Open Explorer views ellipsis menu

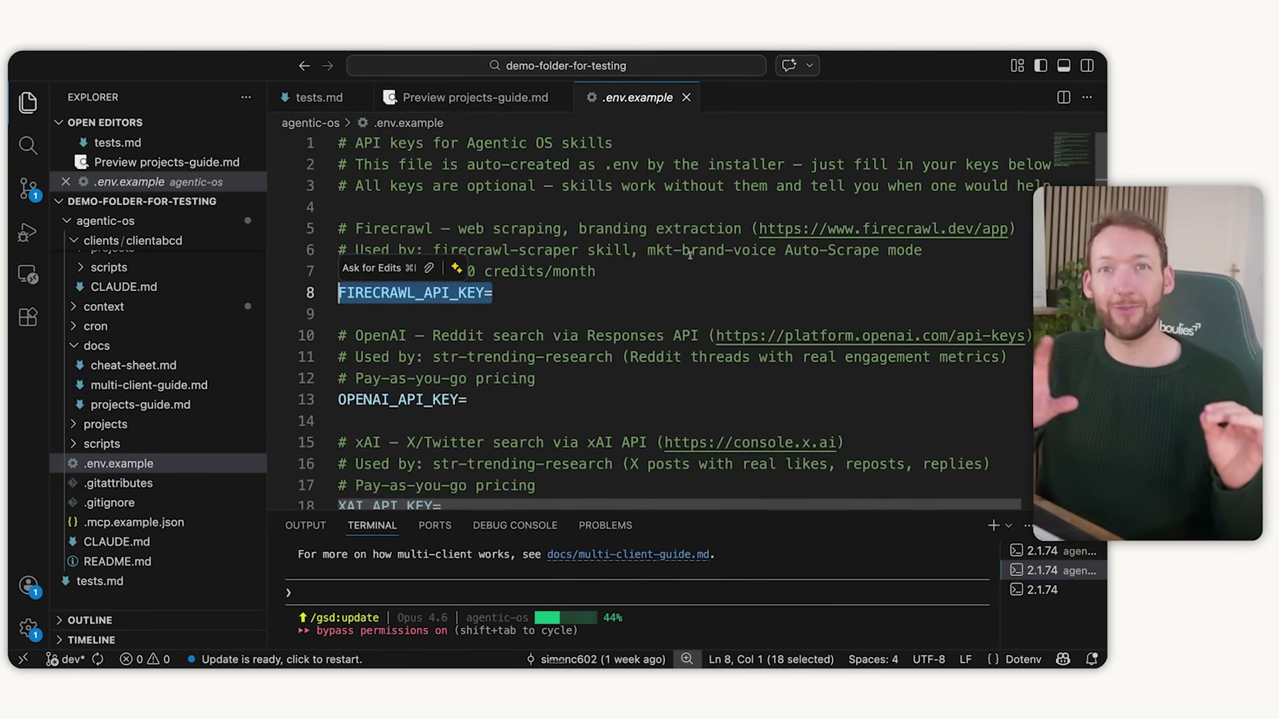pyautogui.click(x=246, y=97)
